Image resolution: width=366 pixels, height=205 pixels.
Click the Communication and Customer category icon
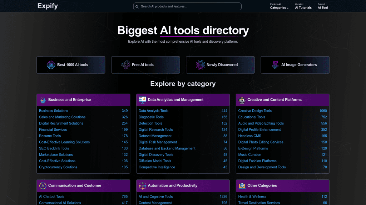[43, 186]
